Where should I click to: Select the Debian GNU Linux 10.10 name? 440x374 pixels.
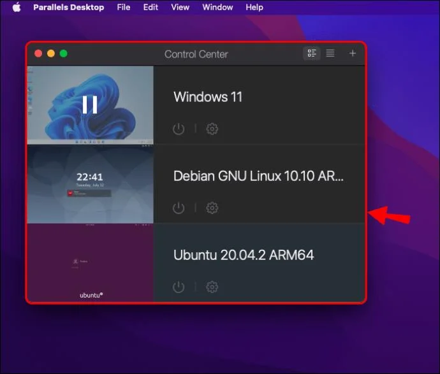click(x=258, y=176)
